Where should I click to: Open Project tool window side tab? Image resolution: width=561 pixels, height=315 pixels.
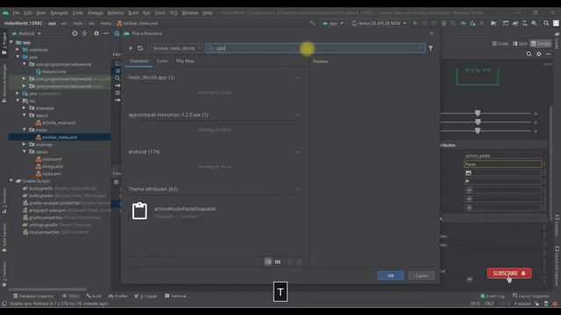point(4,43)
